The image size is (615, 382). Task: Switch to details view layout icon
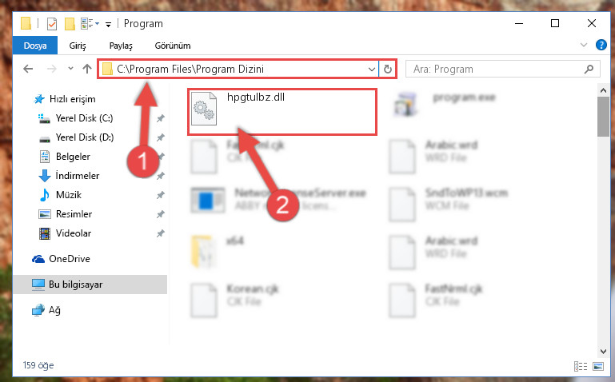[581, 366]
